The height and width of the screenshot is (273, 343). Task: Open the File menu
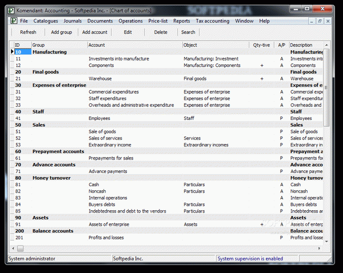24,21
